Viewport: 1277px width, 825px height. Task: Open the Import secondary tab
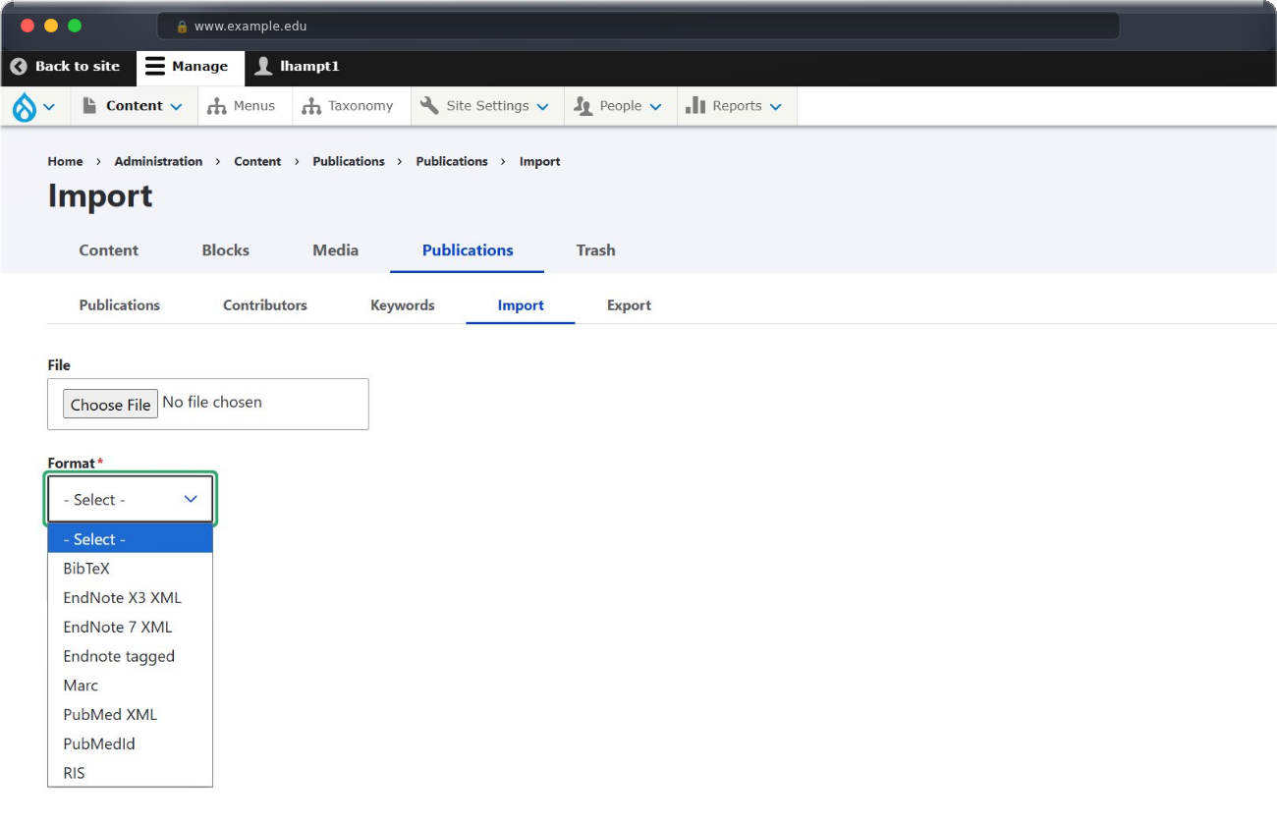521,305
